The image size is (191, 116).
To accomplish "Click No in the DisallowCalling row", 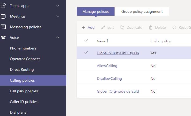I will click(153, 78).
